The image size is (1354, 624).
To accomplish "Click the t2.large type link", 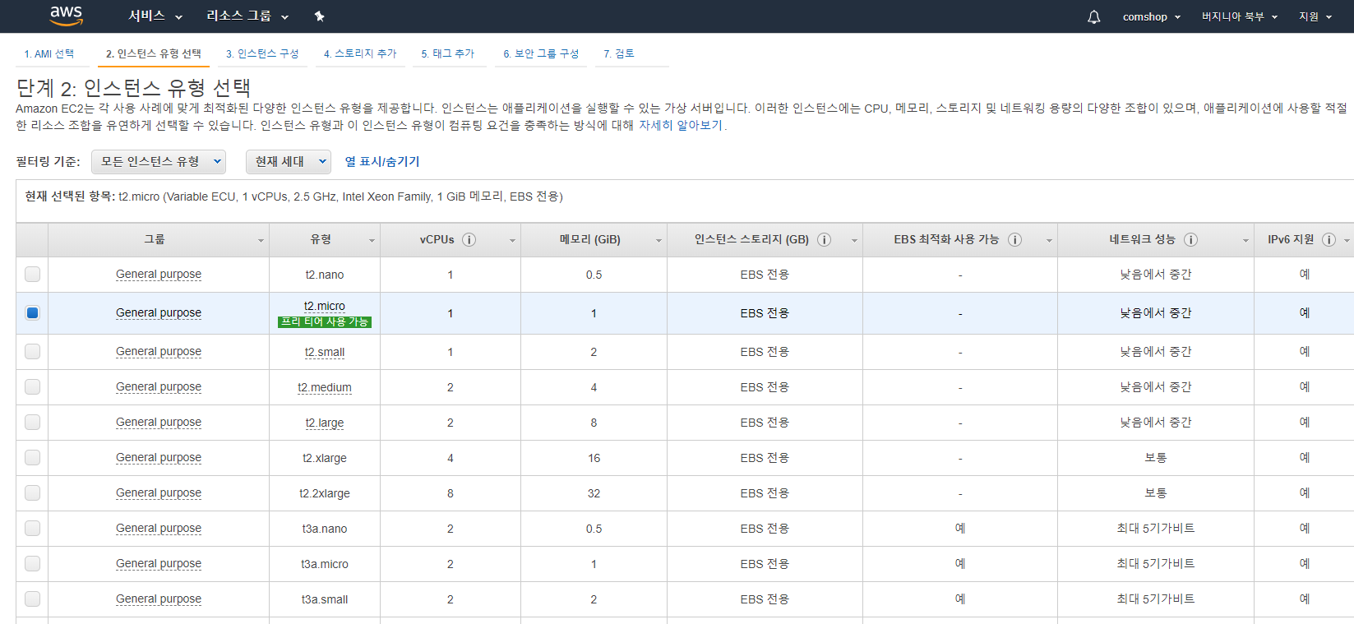I will pyautogui.click(x=325, y=423).
